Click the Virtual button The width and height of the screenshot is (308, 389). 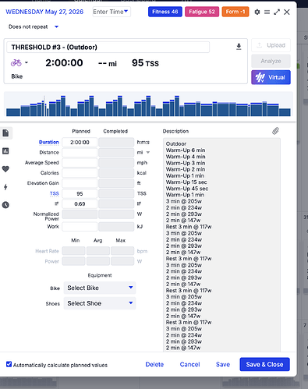pyautogui.click(x=271, y=77)
